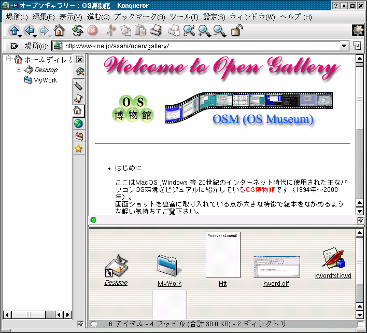The image size is (367, 333).
Task: Open MyWork folder in file view
Action: 170,270
